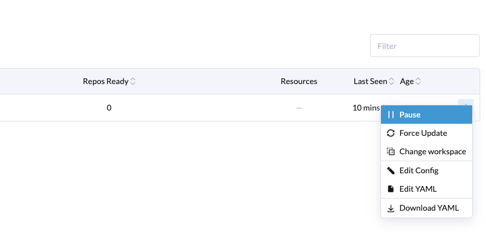Click the sort arrows beside Last Seen

(x=391, y=81)
